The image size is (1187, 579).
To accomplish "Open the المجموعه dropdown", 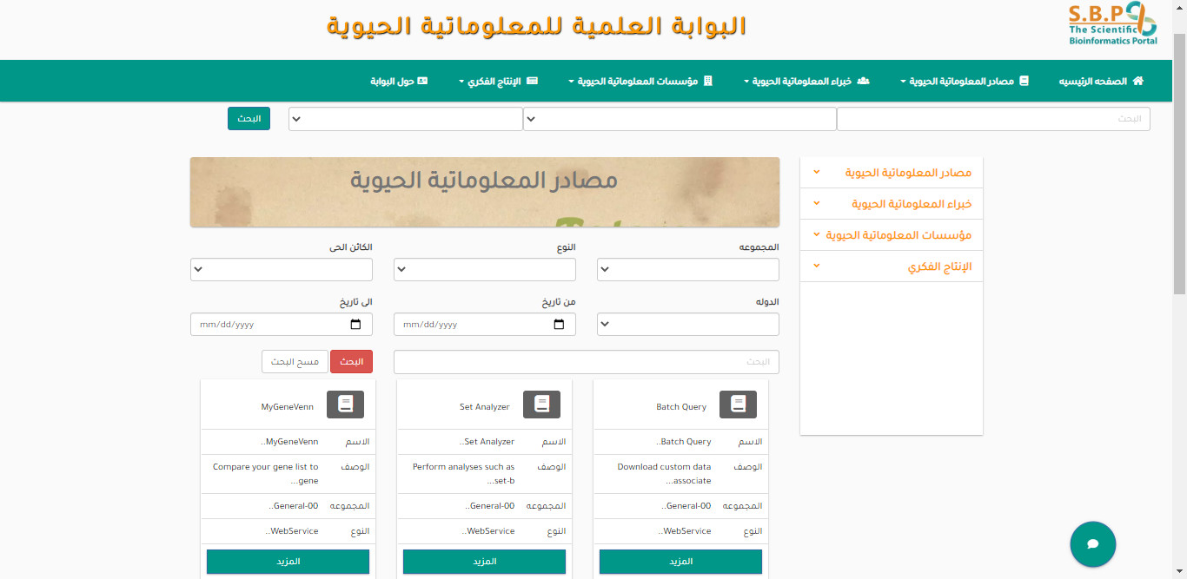I will 688,270.
